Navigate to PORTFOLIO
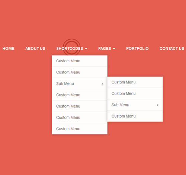 (x=137, y=49)
